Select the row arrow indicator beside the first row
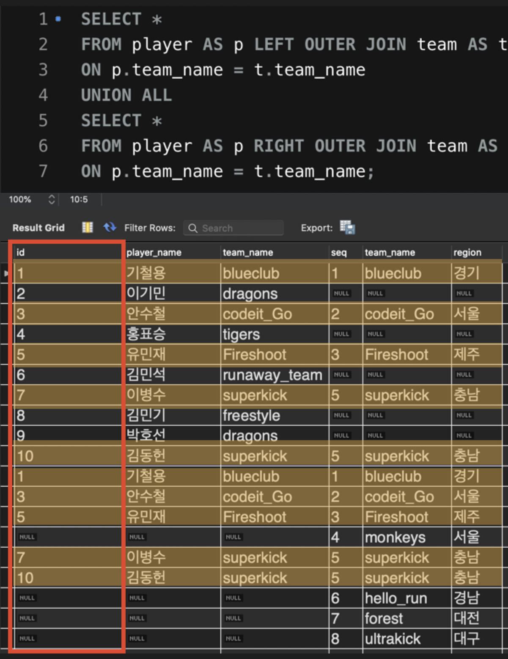Image resolution: width=508 pixels, height=659 pixels. coord(6,273)
